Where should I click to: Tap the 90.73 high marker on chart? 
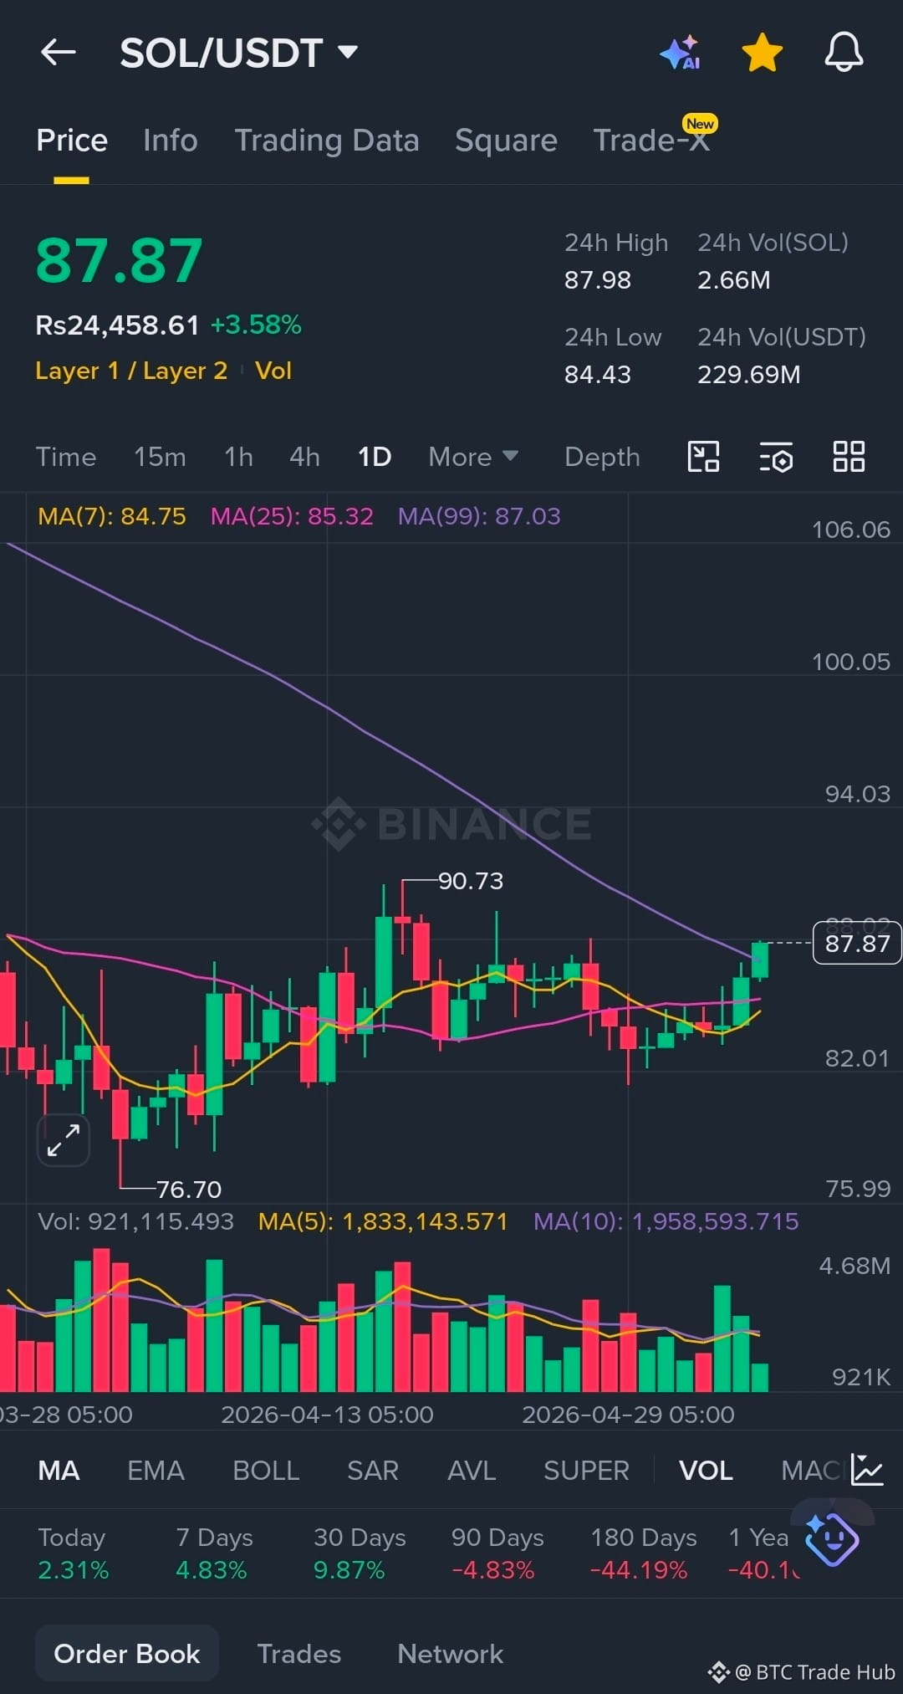[471, 881]
